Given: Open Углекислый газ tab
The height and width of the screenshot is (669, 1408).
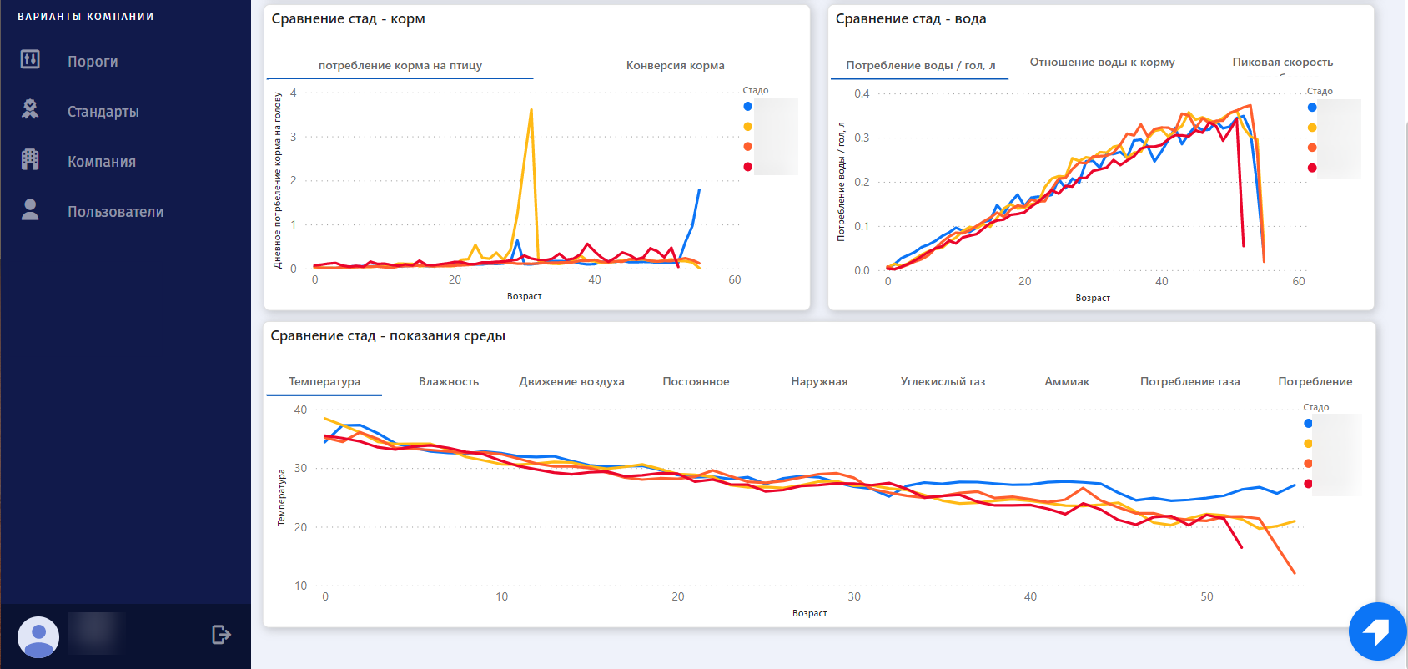Looking at the screenshot, I should pyautogui.click(x=943, y=381).
